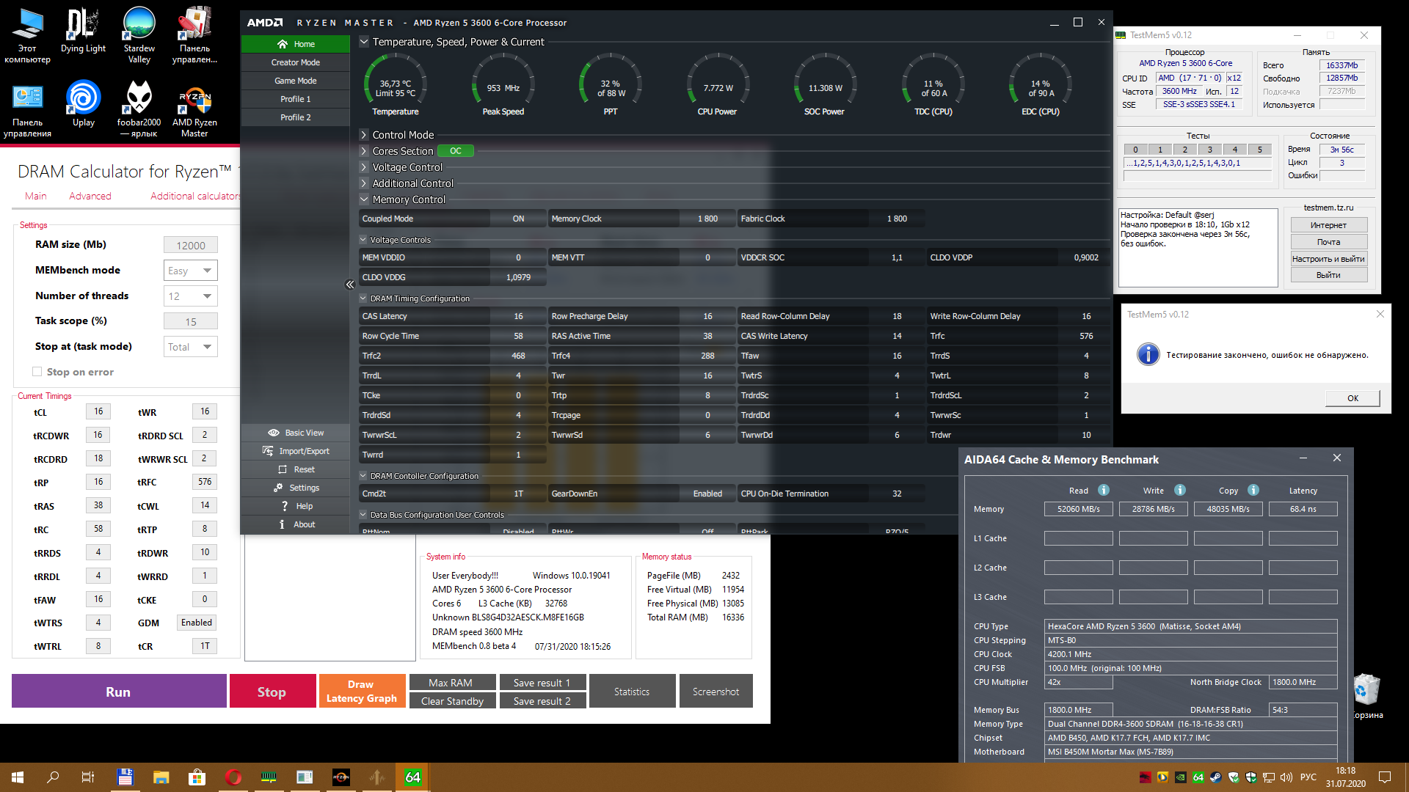The height and width of the screenshot is (792, 1409).
Task: Collapse the Ryzen Master sidebar arrow
Action: 349,285
